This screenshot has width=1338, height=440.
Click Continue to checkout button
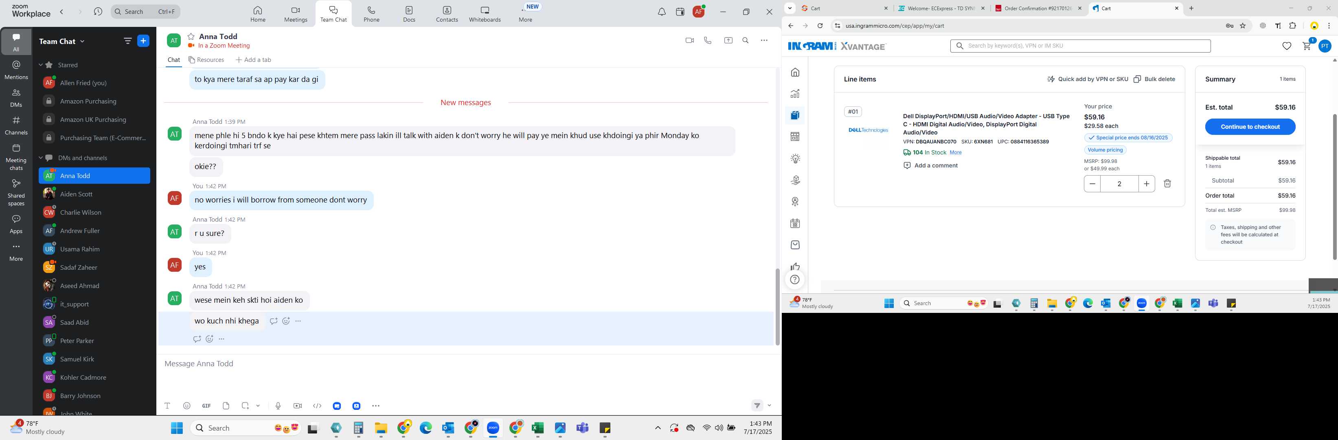tap(1250, 127)
